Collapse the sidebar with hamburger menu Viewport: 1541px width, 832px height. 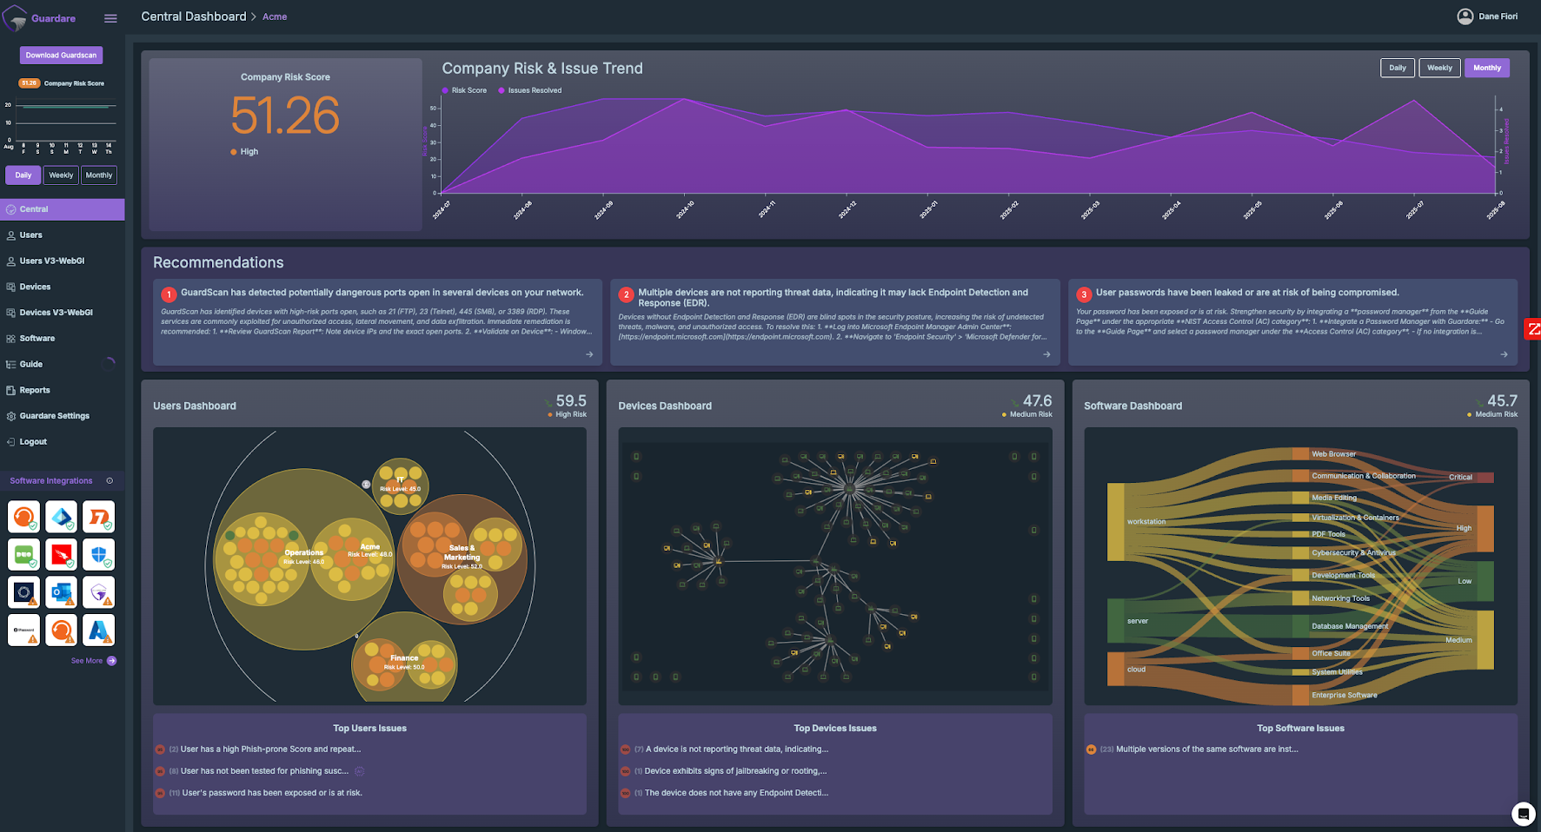(110, 18)
